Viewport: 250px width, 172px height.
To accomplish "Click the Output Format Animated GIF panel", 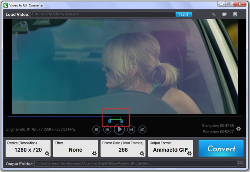I will pyautogui.click(x=170, y=148).
